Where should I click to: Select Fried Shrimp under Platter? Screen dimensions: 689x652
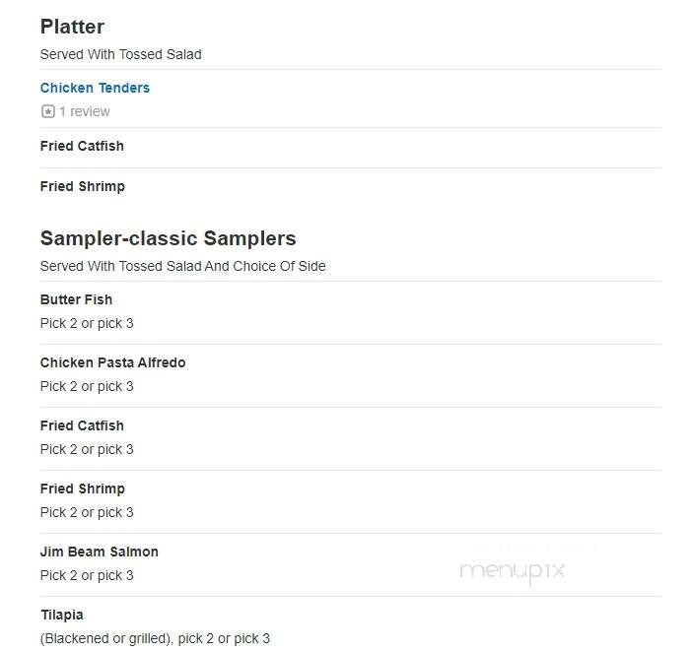pyautogui.click(x=82, y=186)
